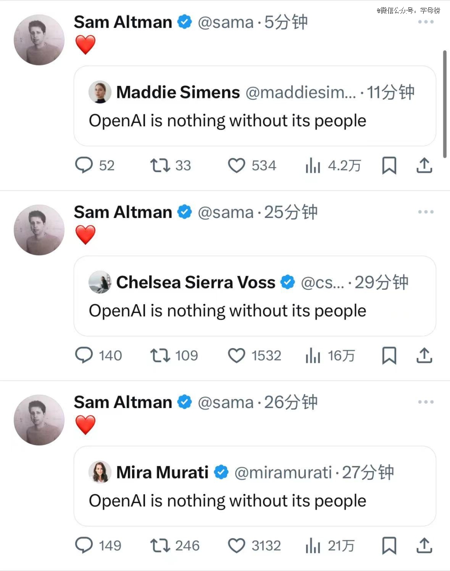Reply to the tweet quoting Maddie Simens
The height and width of the screenshot is (571, 450).
tap(84, 165)
